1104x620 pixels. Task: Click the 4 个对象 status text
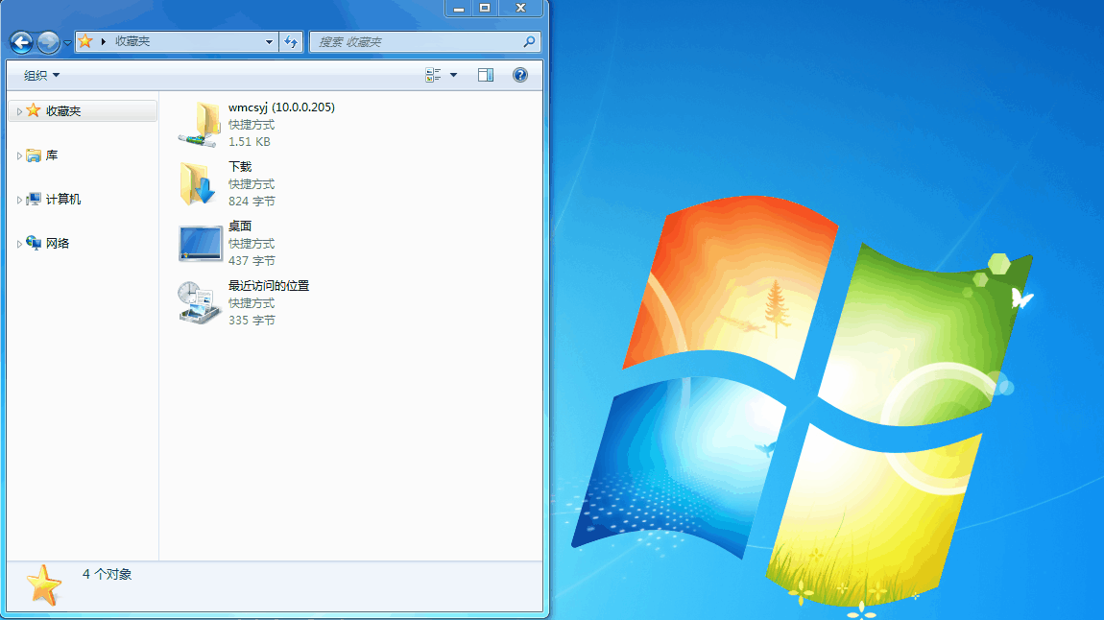click(107, 574)
